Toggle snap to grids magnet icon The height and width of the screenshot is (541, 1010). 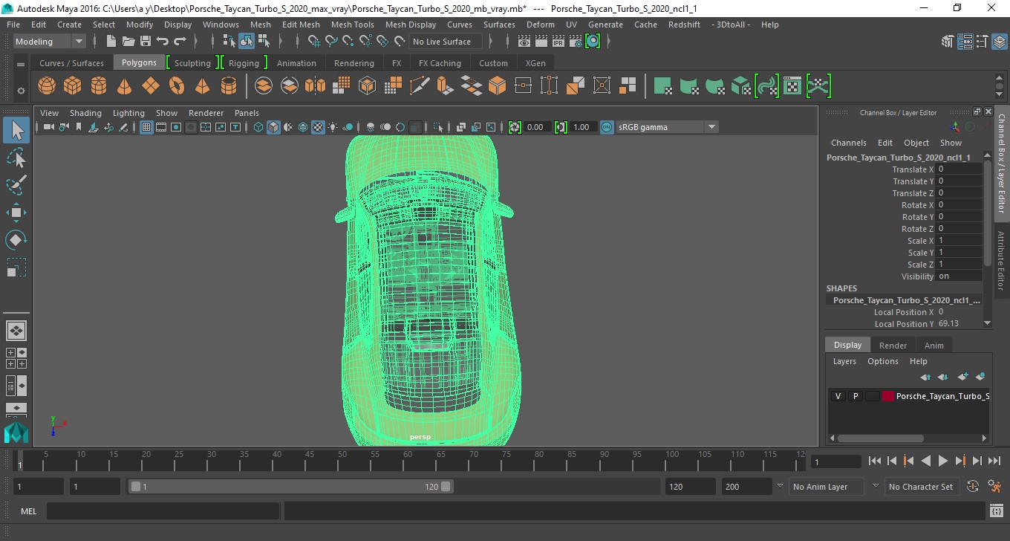click(314, 42)
